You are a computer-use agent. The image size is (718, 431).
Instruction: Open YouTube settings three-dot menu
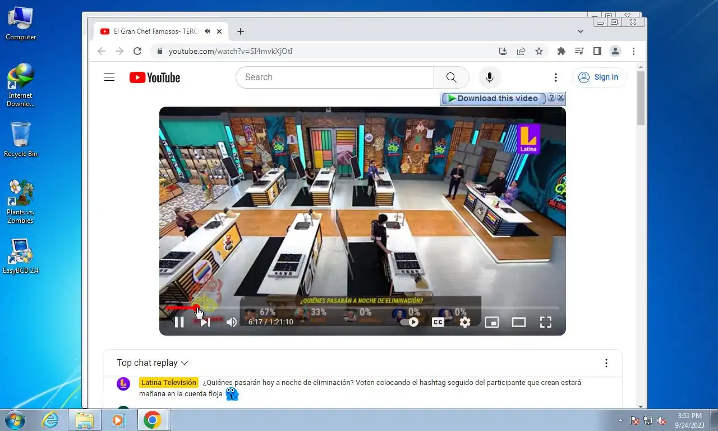click(556, 77)
